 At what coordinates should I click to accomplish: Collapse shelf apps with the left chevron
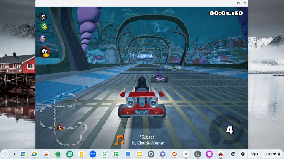click(x=14, y=154)
